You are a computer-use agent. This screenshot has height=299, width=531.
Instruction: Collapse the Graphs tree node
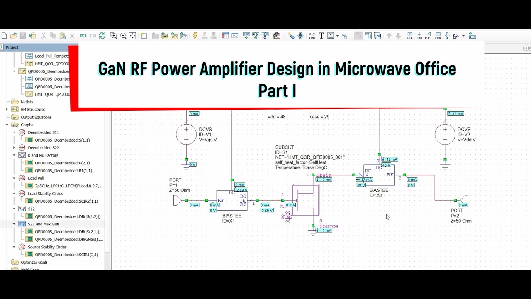[x=7, y=125]
